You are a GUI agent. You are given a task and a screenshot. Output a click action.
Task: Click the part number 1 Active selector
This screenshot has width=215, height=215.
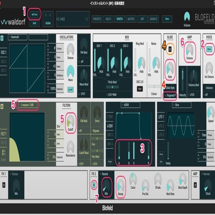pos(48,19)
